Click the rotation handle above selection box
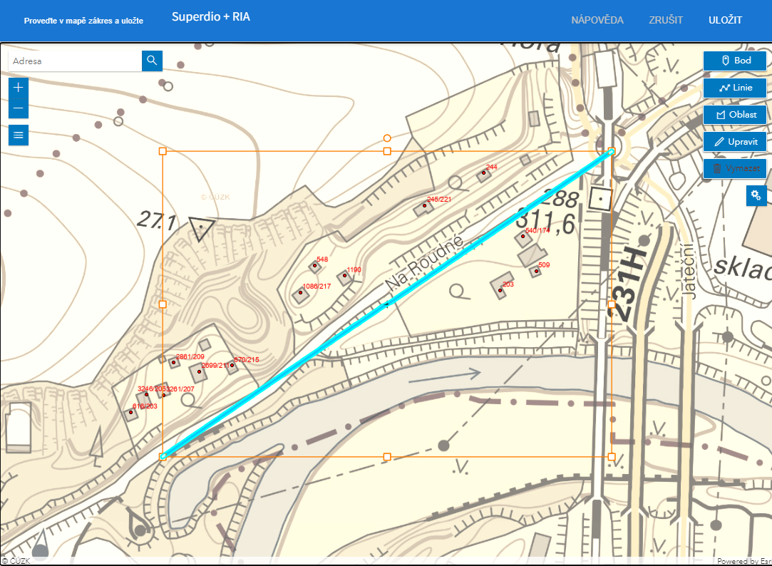 (387, 138)
